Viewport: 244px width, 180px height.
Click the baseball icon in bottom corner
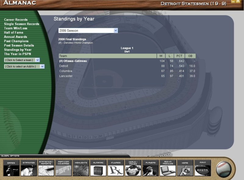click(224, 168)
